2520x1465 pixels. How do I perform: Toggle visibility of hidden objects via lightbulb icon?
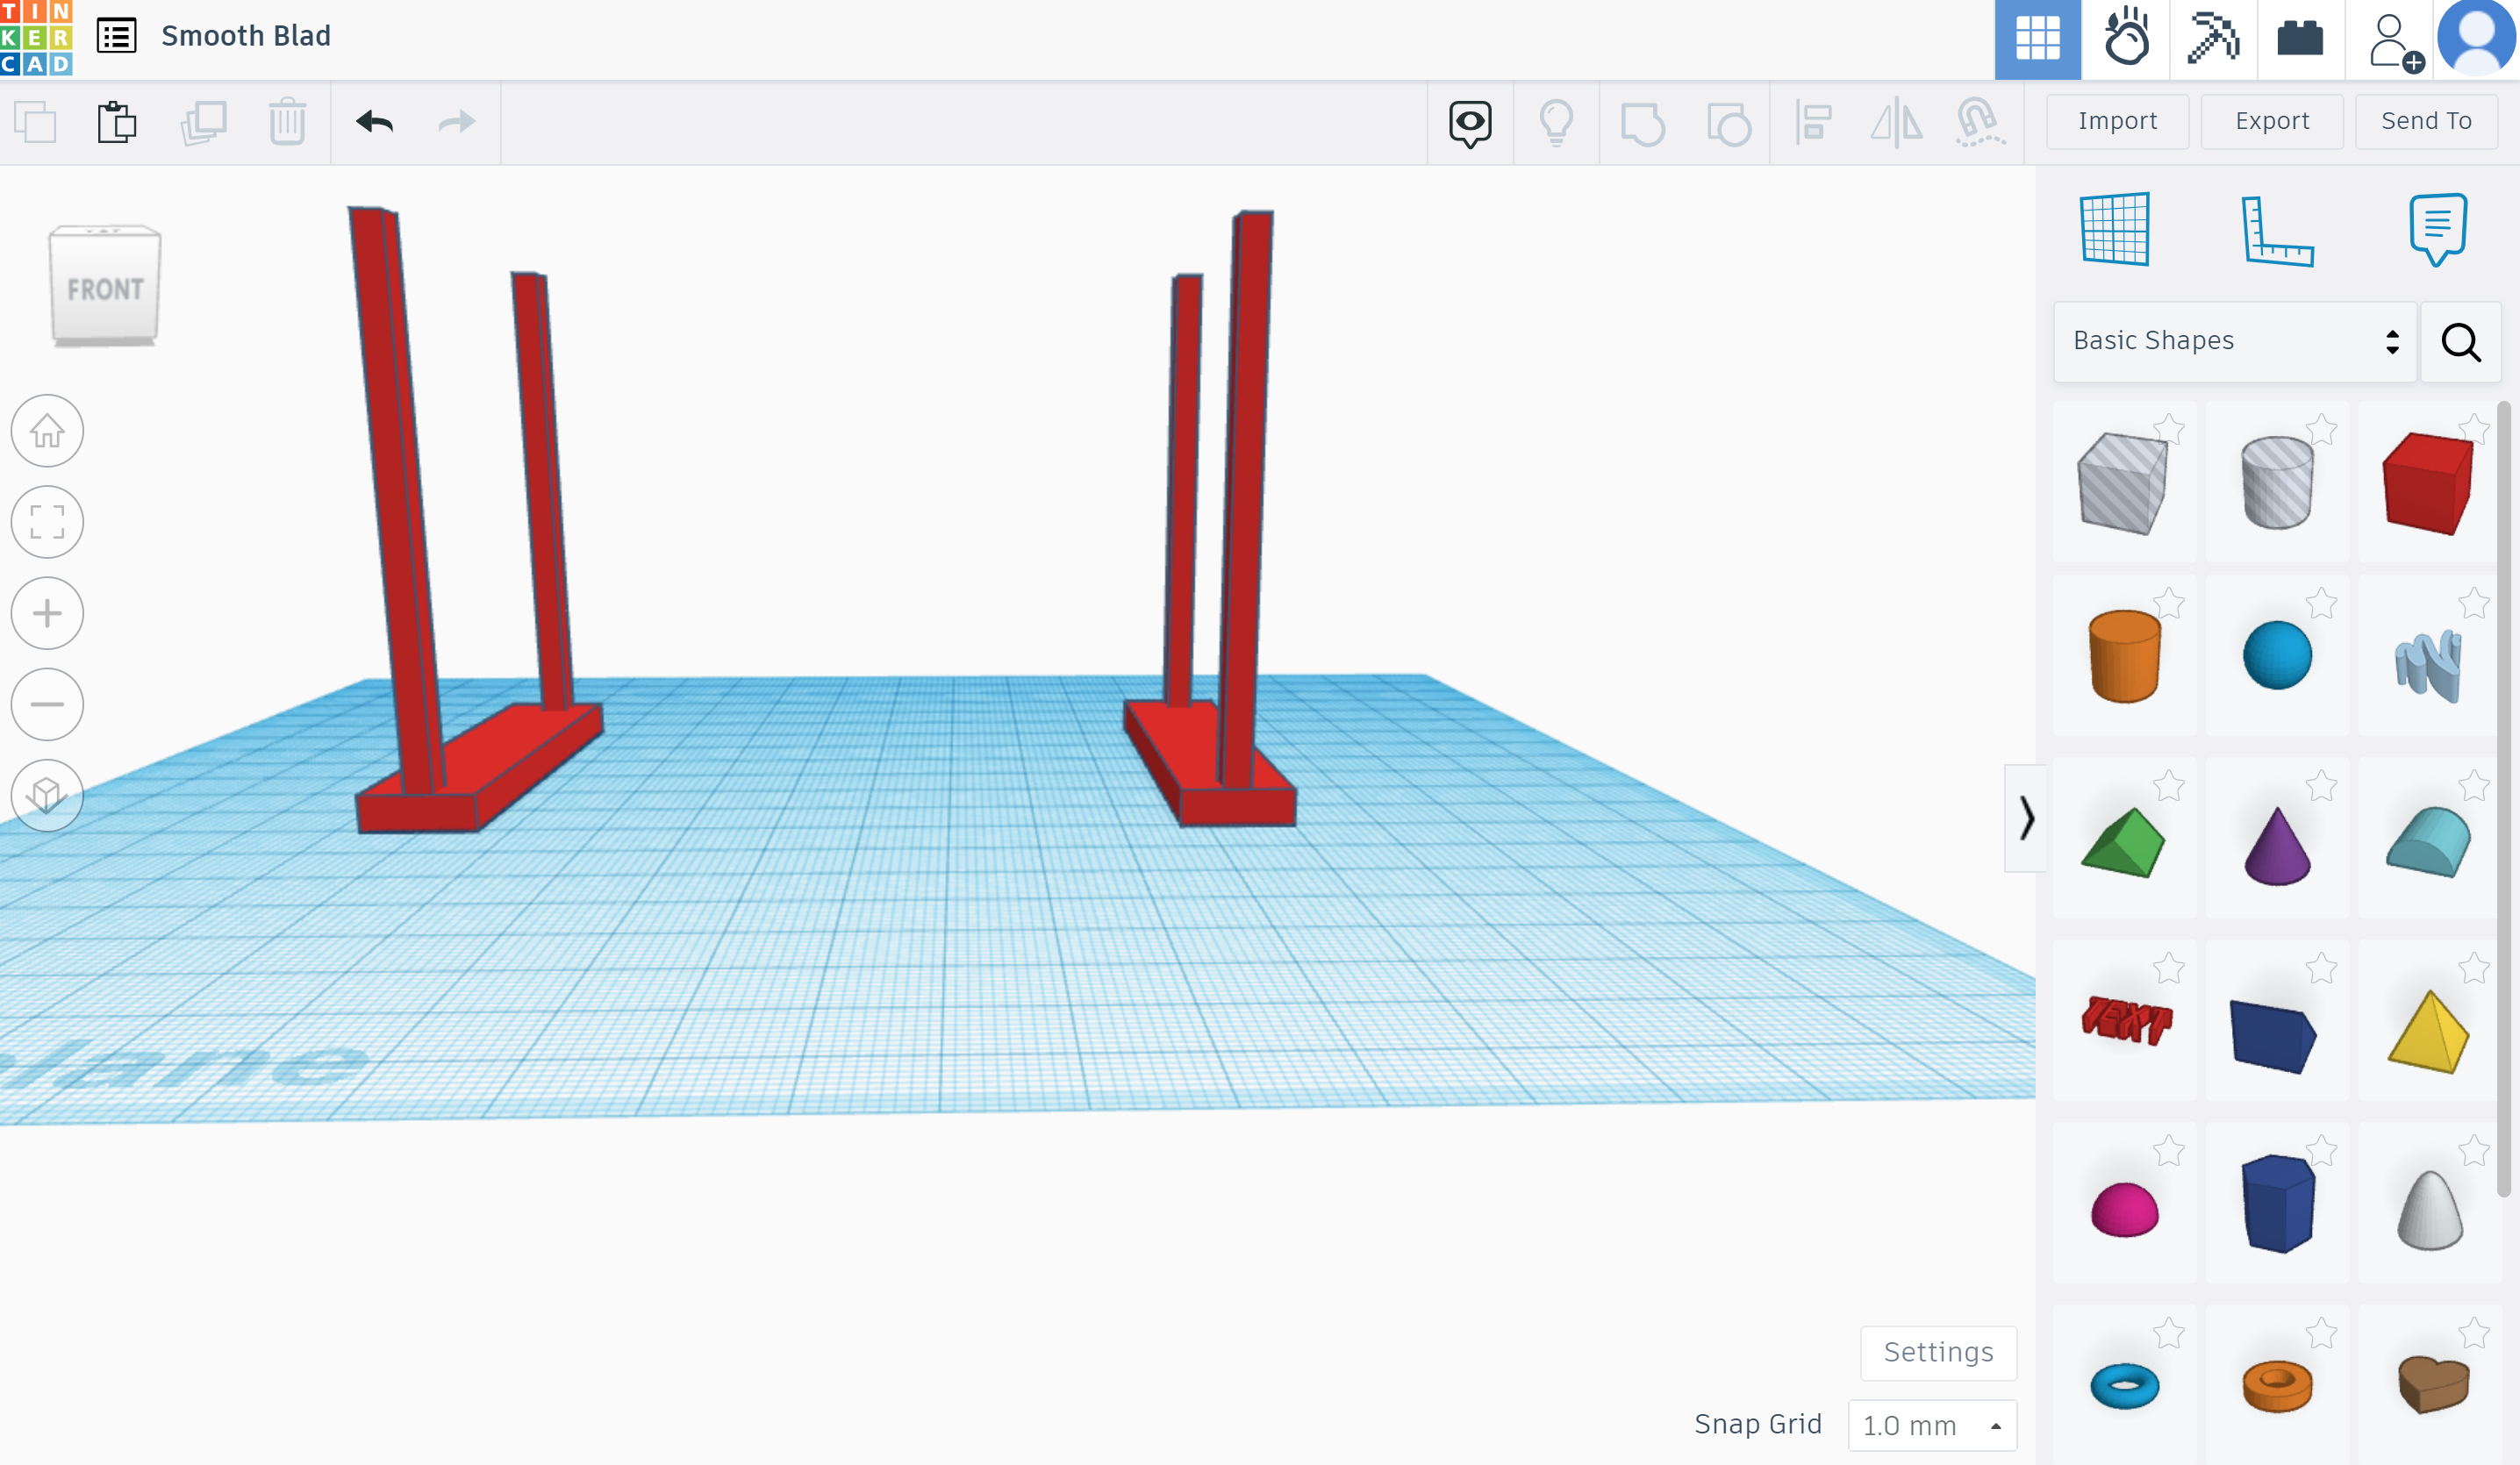1556,122
